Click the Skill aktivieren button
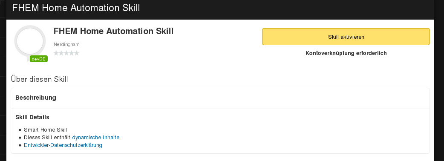The image size is (444, 161). tap(346, 37)
